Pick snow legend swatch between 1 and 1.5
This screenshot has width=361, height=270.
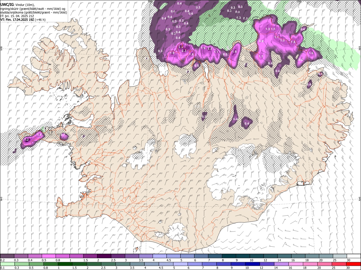(x=76, y=256)
